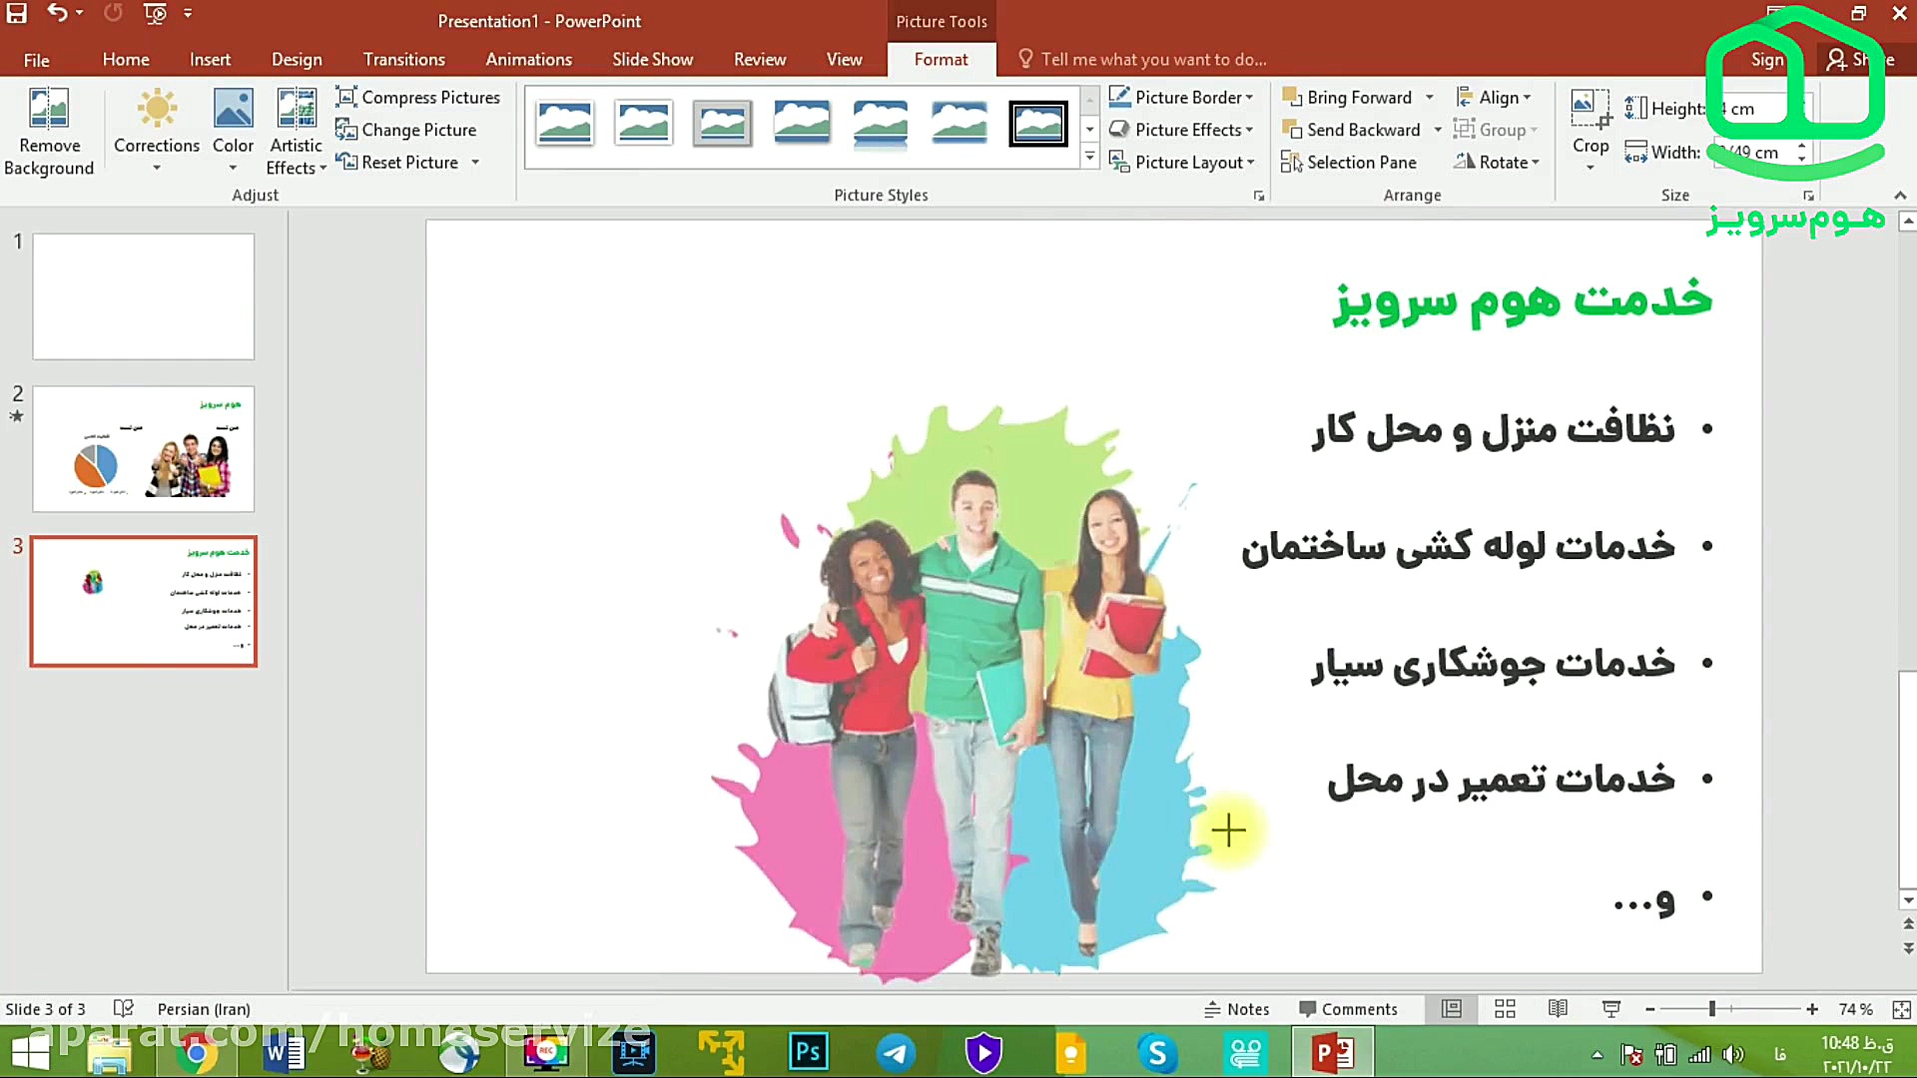The image size is (1917, 1078).
Task: Click the Reset Picture button
Action: click(x=398, y=162)
